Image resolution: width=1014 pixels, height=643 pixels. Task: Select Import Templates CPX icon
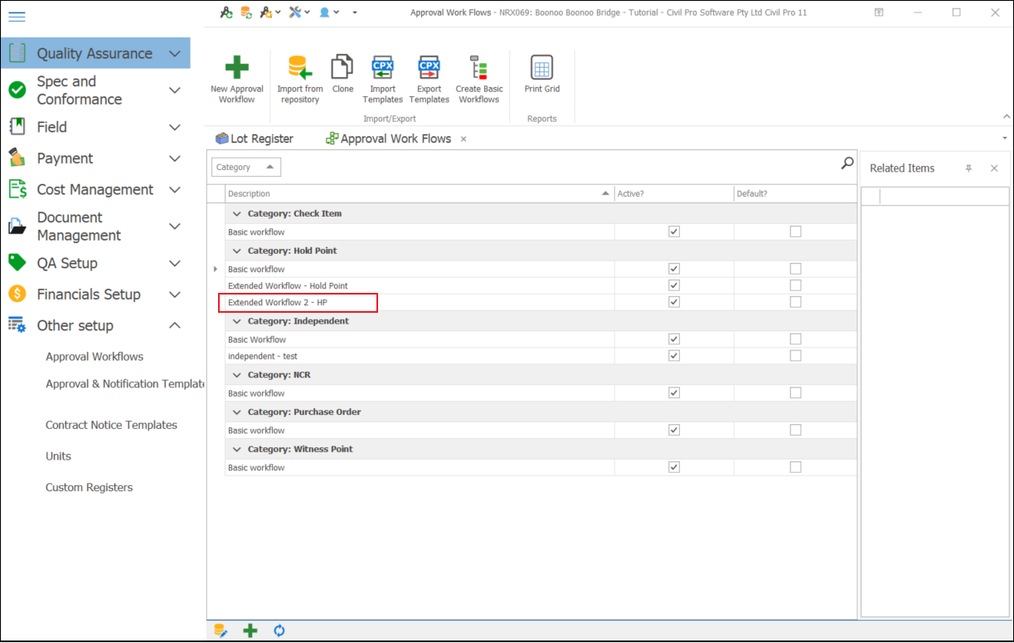click(383, 68)
